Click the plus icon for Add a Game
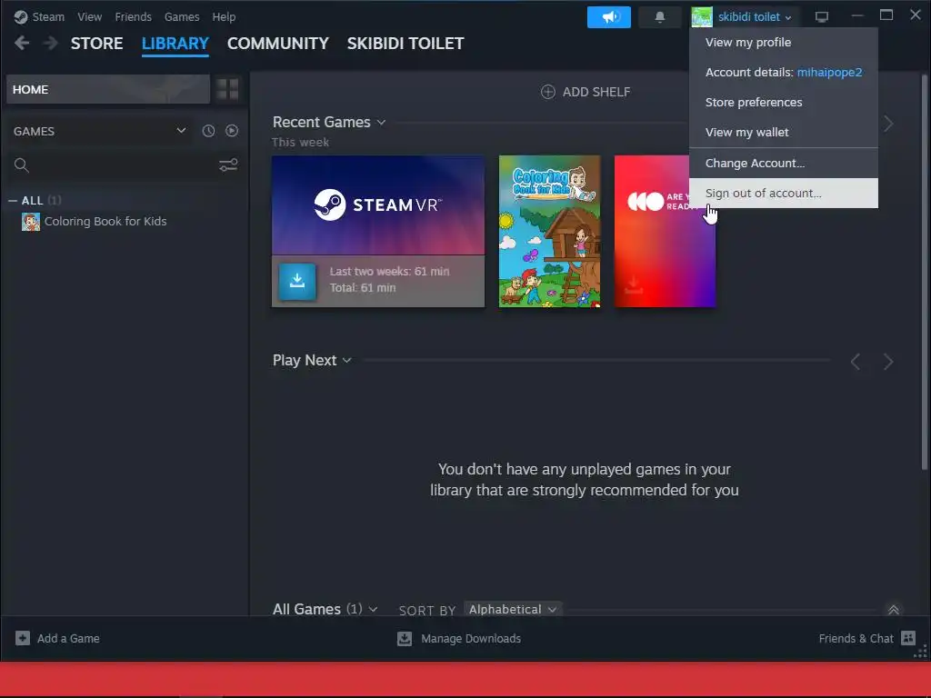 click(23, 638)
